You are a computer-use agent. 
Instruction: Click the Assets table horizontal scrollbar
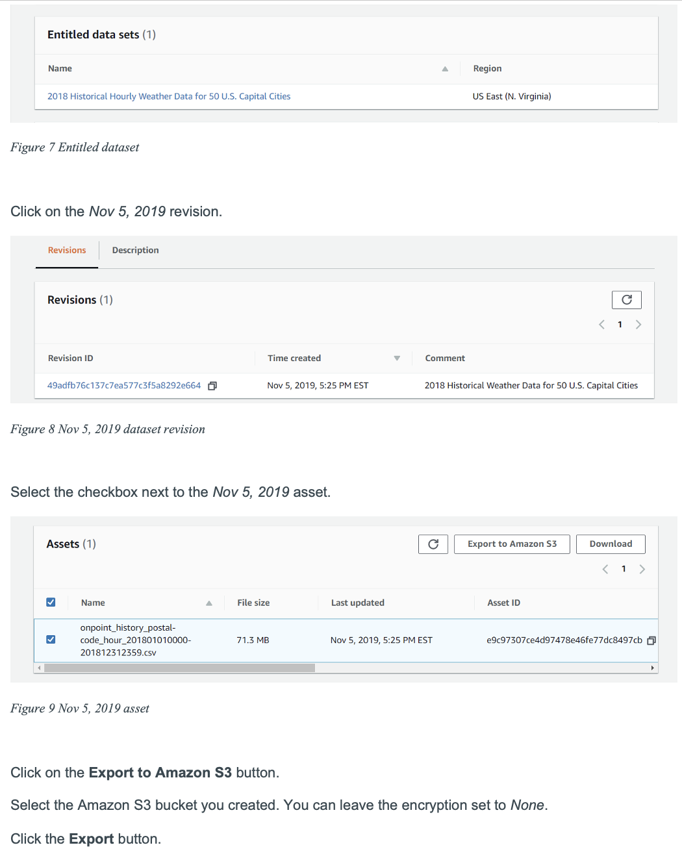point(179,668)
